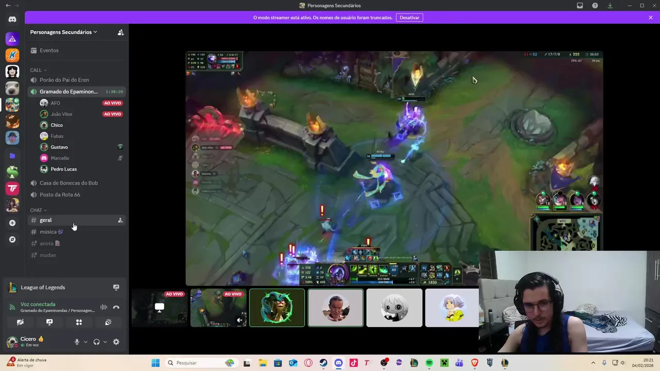660x371 pixels.
Task: Open noise suppression waveform icon
Action: (104, 308)
